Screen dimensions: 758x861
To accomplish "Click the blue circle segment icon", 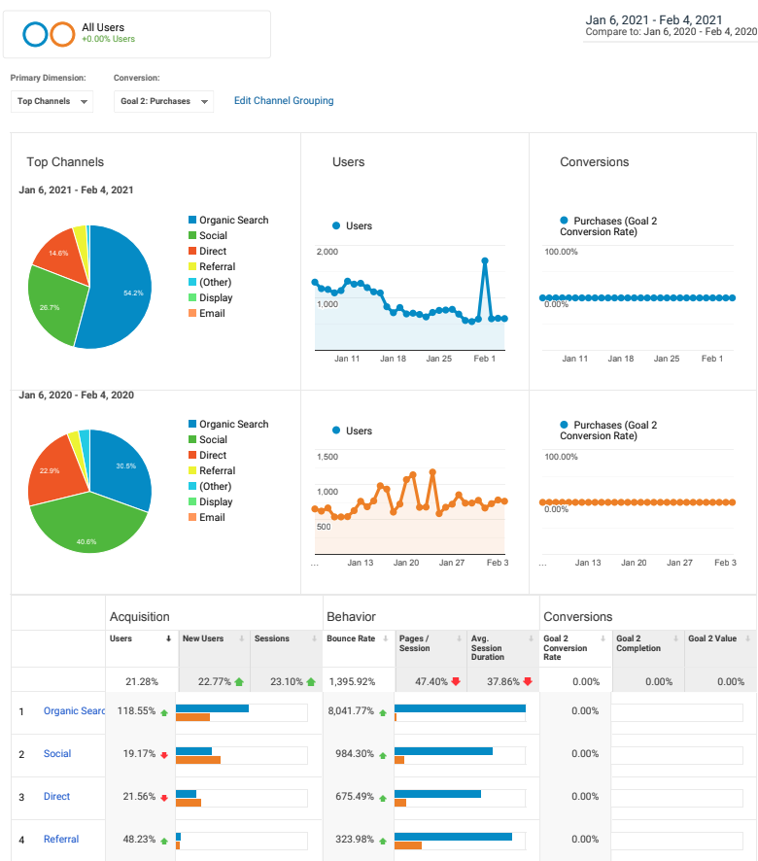I will pos(35,35).
